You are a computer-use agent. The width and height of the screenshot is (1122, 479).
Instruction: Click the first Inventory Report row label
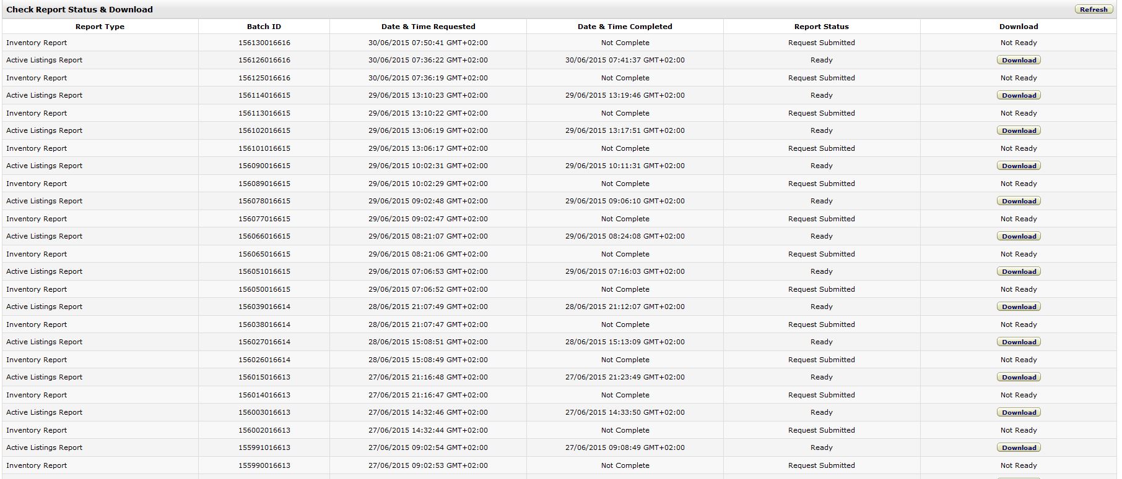click(37, 43)
